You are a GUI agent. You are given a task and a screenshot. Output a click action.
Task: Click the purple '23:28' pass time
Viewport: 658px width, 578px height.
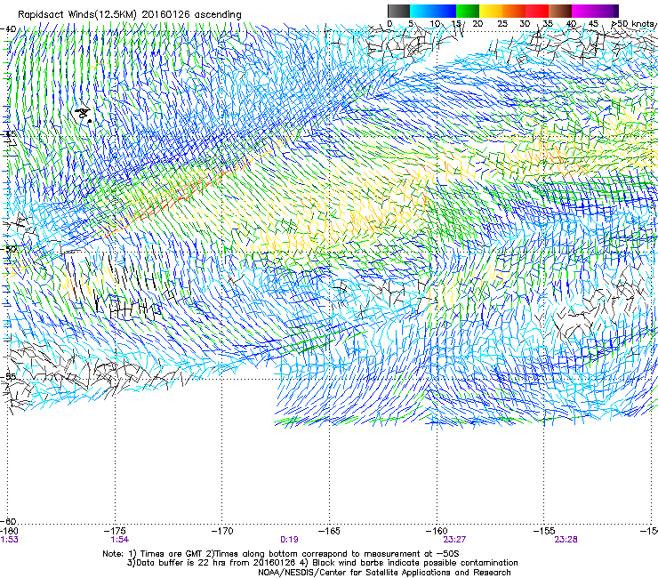click(x=566, y=540)
